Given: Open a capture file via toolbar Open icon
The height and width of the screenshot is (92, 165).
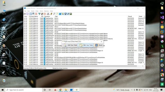Looking at the screenshot, I should click(25, 14).
